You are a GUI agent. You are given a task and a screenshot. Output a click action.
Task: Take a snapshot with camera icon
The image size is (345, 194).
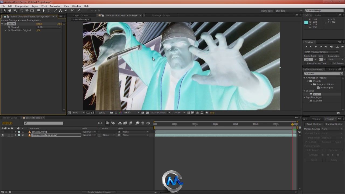pos(111,113)
